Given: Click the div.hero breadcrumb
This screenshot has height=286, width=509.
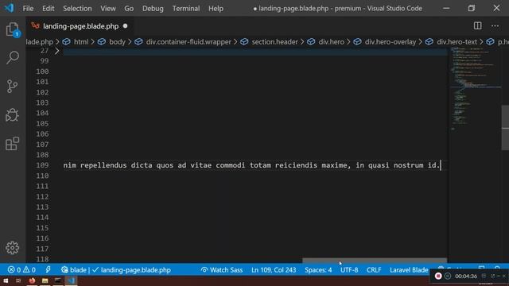Looking at the screenshot, I should click(326, 42).
